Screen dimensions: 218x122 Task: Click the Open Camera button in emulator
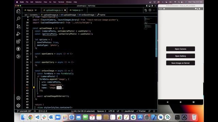[181, 49]
